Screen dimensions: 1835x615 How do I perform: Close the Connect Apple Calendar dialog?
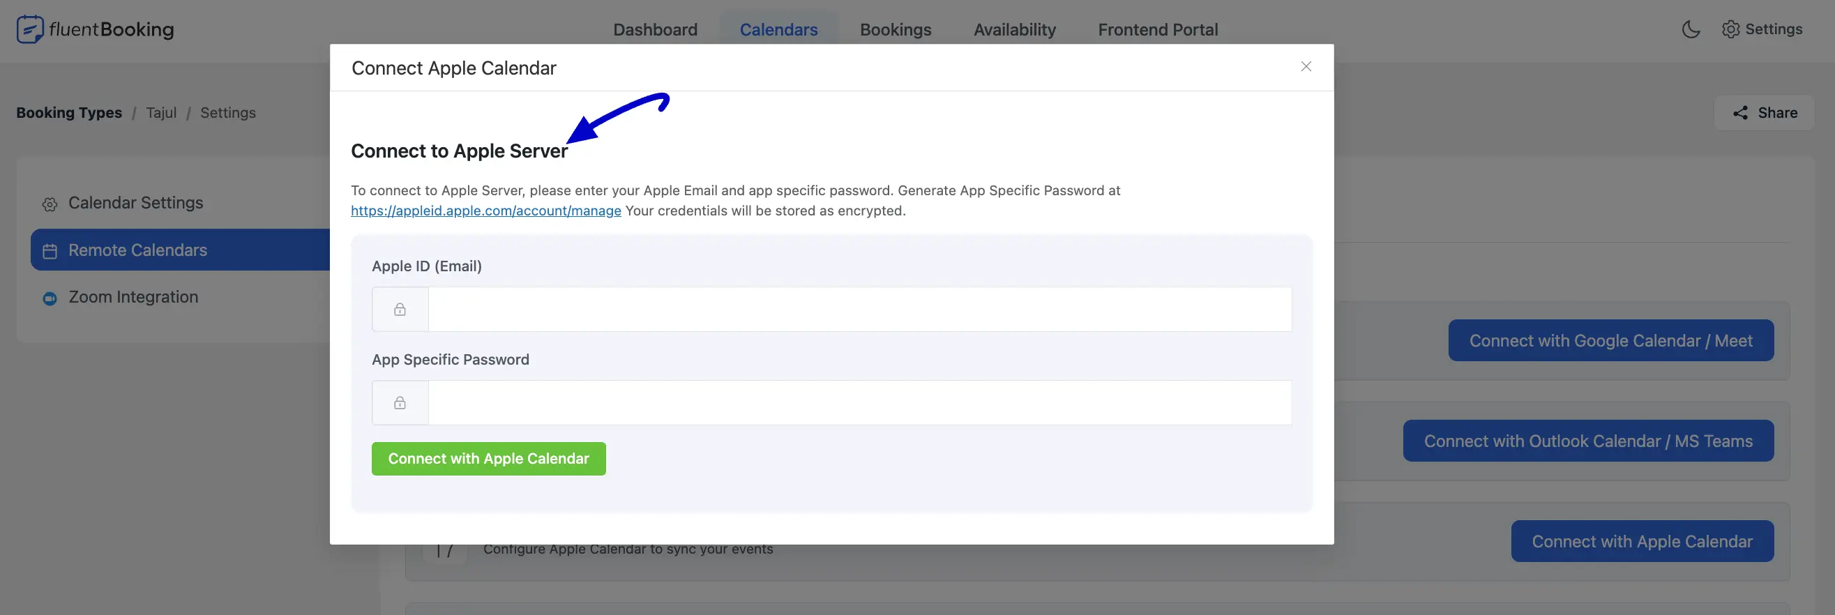1306,66
